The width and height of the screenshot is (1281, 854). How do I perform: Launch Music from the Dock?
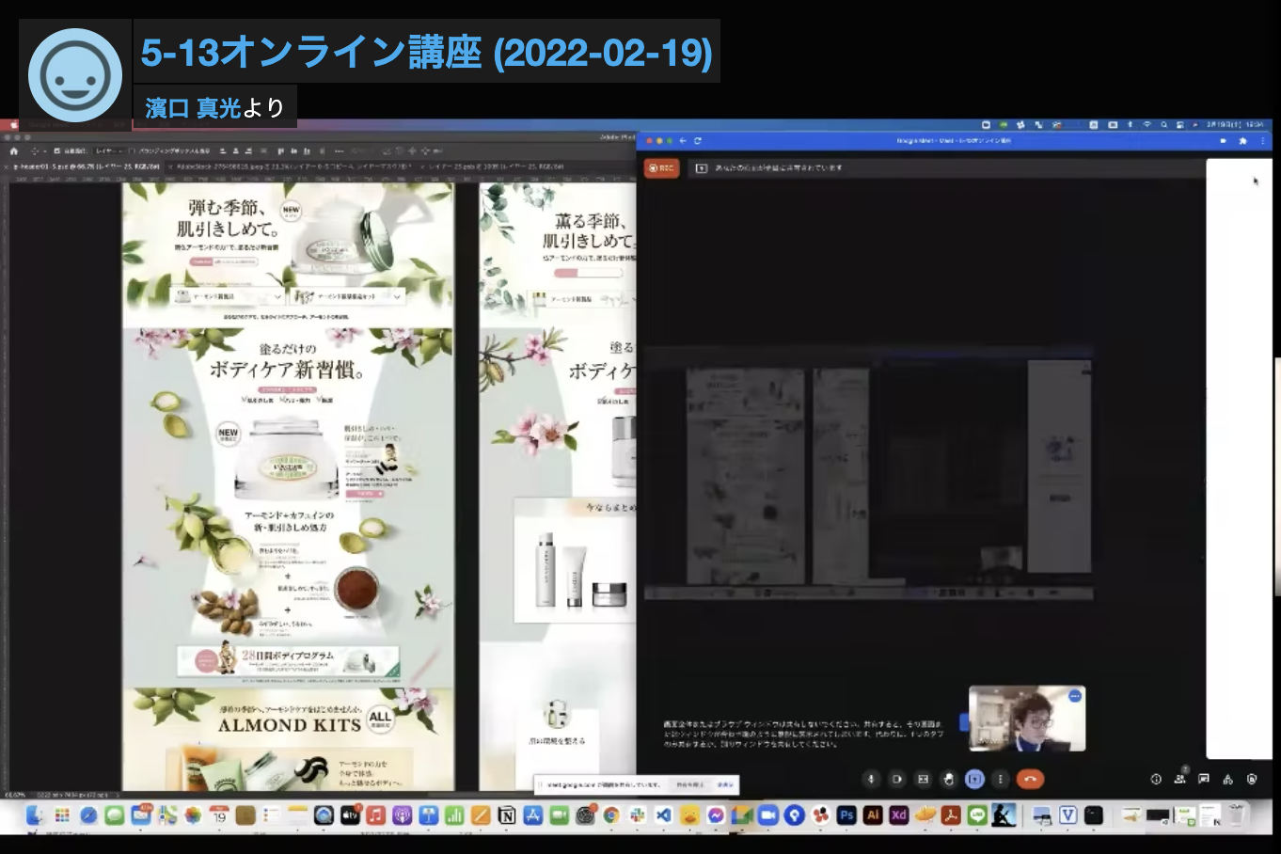coord(375,815)
